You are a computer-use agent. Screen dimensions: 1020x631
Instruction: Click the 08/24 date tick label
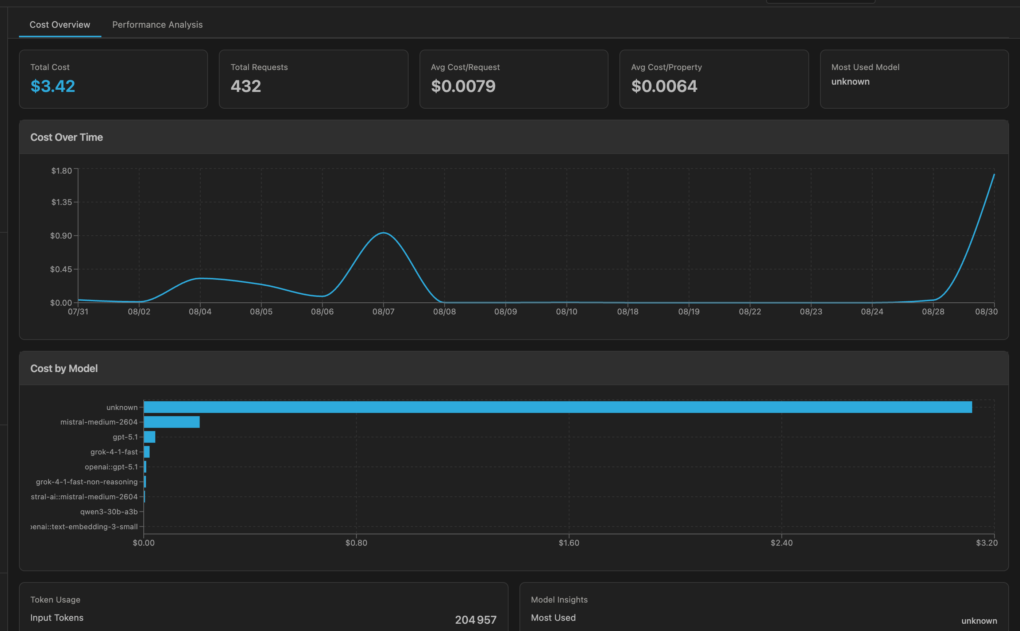click(872, 312)
